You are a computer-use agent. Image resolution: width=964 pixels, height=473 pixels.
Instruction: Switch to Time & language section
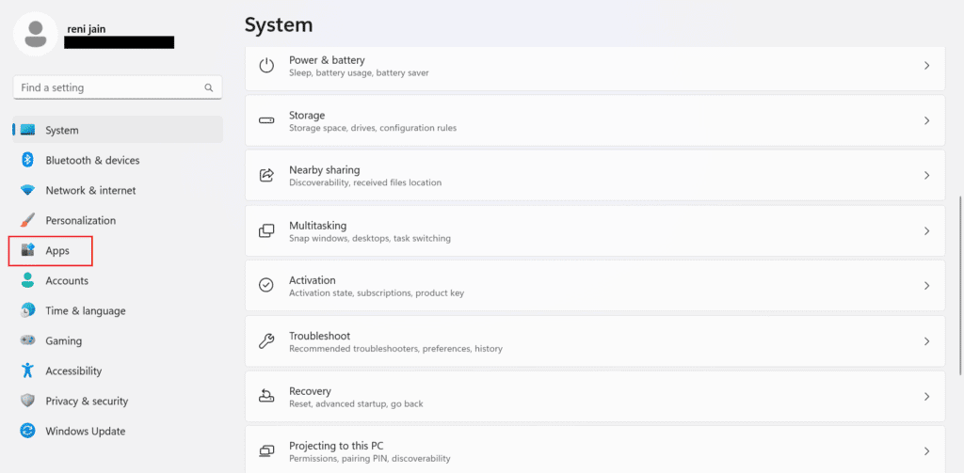point(85,310)
